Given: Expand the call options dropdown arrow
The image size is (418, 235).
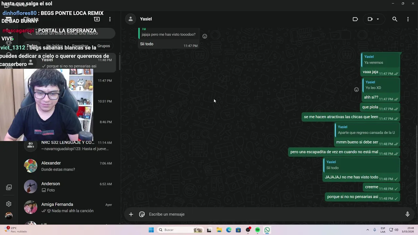Looking at the screenshot, I should click(x=378, y=19).
